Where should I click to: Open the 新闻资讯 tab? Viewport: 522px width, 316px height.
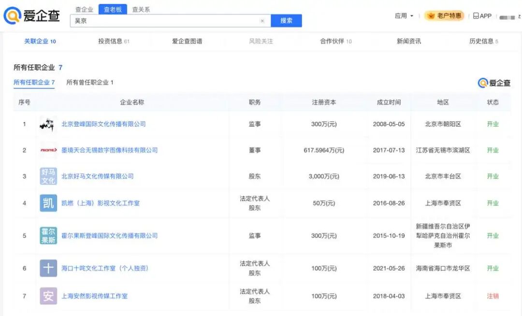click(409, 41)
